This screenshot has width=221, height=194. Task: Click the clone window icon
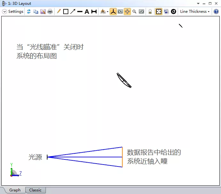tap(166, 12)
